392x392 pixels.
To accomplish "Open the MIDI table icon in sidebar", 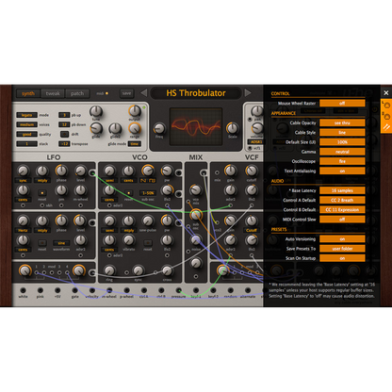I will click(386, 116).
